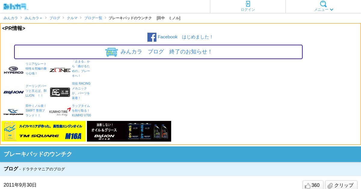Open 田中ミノル発 SWIFT専用ブランド link

[36, 111]
